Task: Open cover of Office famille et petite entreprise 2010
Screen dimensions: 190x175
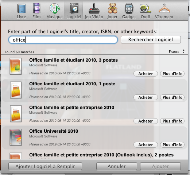Action: coord(16,114)
